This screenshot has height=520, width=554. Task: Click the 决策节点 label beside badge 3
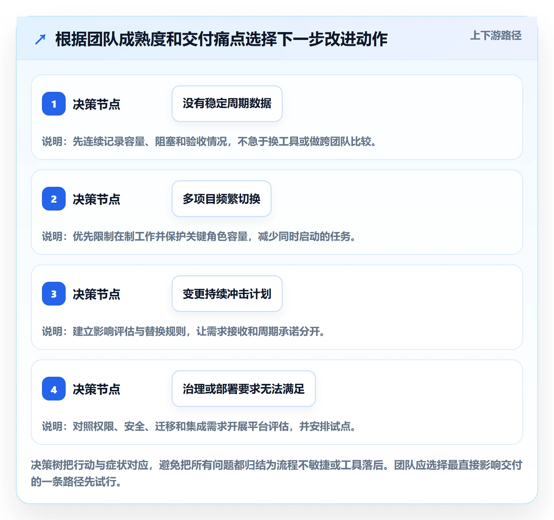[x=97, y=294]
